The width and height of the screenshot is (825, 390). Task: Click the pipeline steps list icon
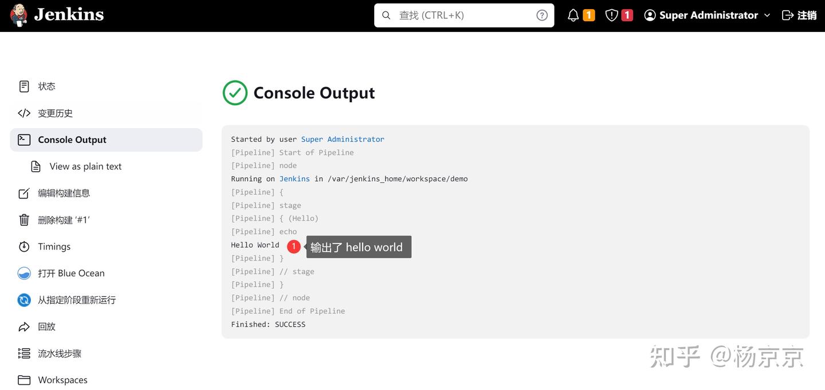pyautogui.click(x=24, y=353)
